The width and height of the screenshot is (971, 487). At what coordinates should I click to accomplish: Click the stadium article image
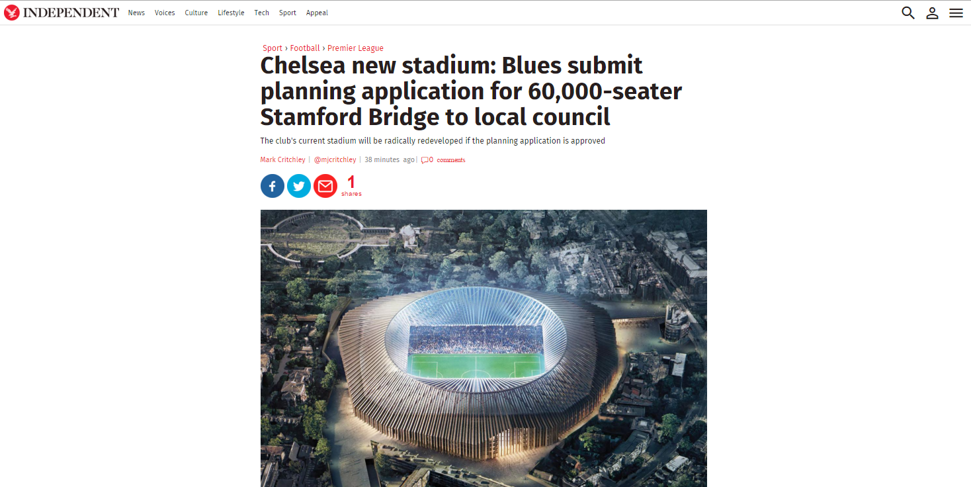[x=484, y=348]
